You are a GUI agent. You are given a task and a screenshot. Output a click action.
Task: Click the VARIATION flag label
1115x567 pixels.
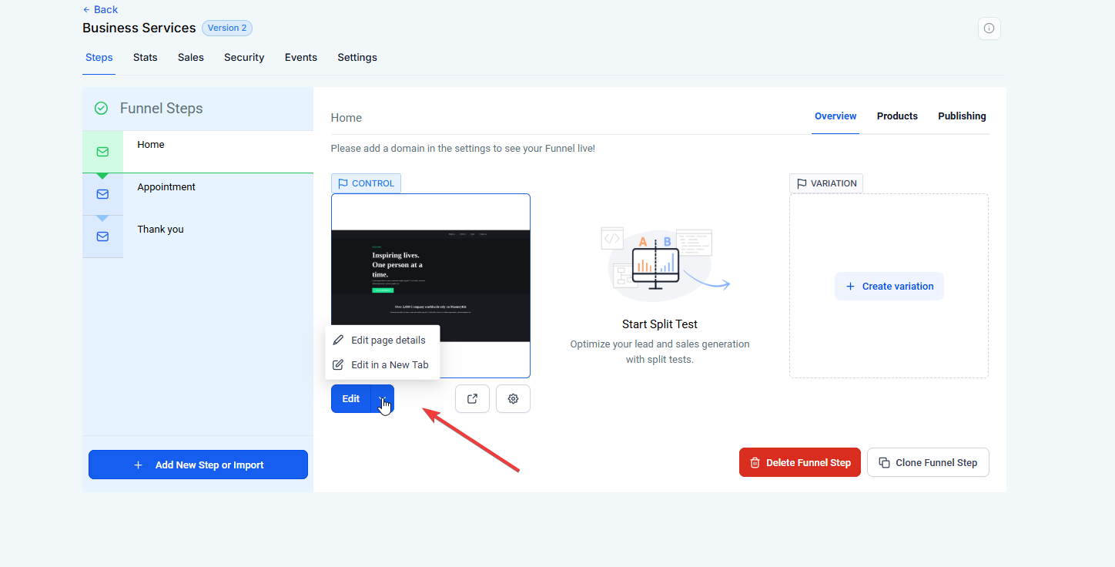coord(826,183)
